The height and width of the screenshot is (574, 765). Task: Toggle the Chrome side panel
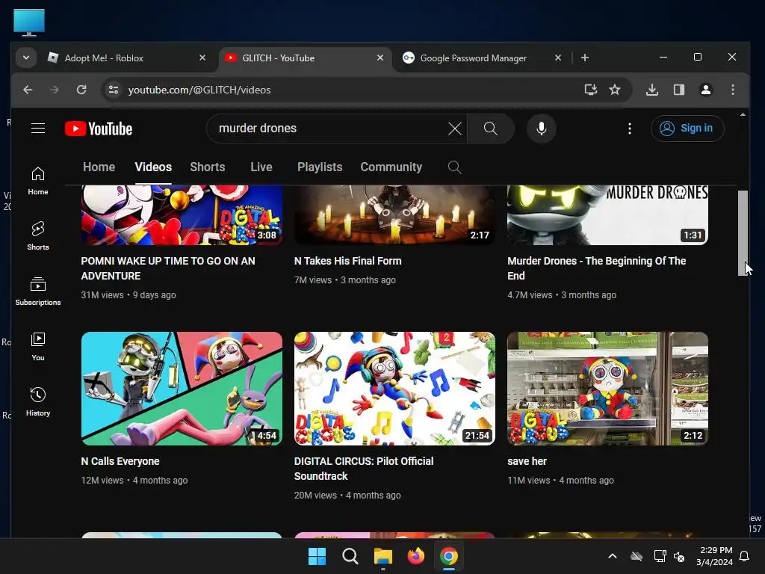[x=679, y=90]
